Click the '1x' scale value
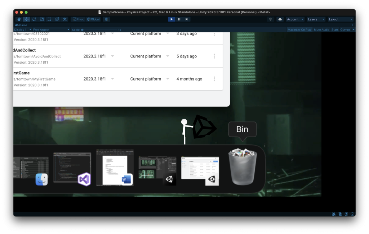The image size is (369, 234). point(120,30)
